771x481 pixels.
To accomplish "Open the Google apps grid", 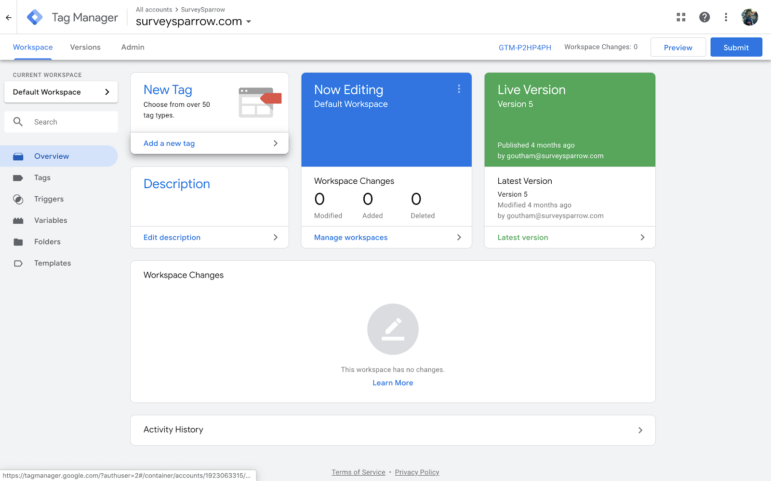I will click(681, 17).
